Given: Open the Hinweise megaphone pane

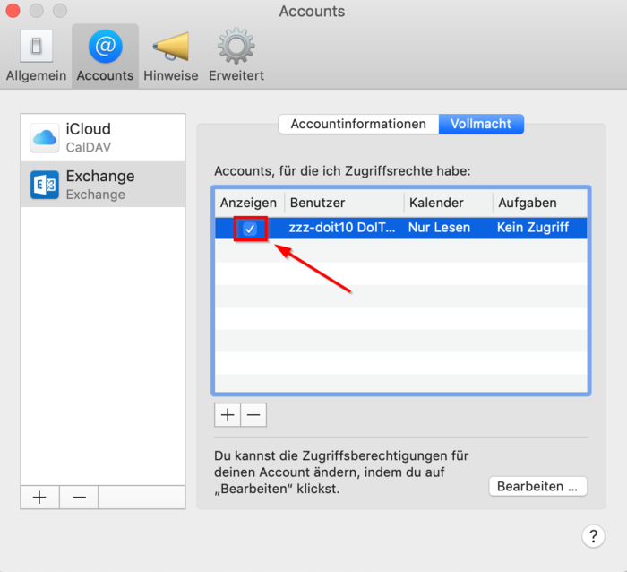Looking at the screenshot, I should click(x=171, y=56).
